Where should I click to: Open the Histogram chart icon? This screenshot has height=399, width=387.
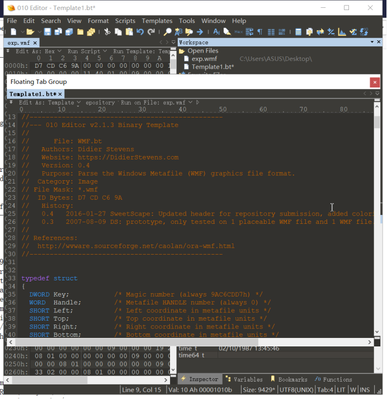342,32
